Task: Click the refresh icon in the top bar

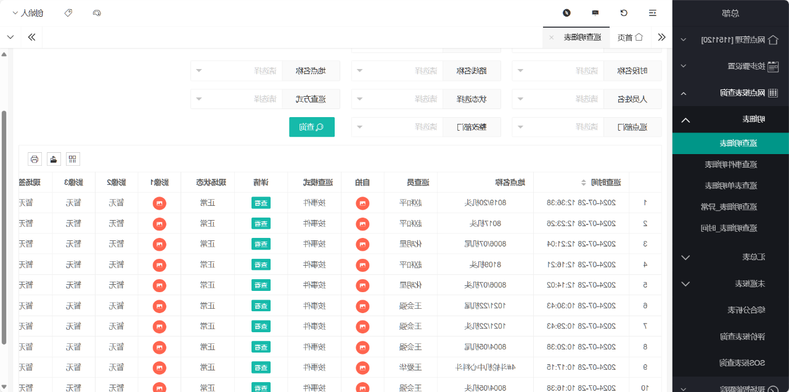Action: pos(624,12)
